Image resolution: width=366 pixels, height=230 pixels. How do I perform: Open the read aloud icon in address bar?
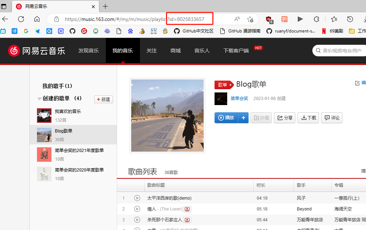tap(237, 19)
